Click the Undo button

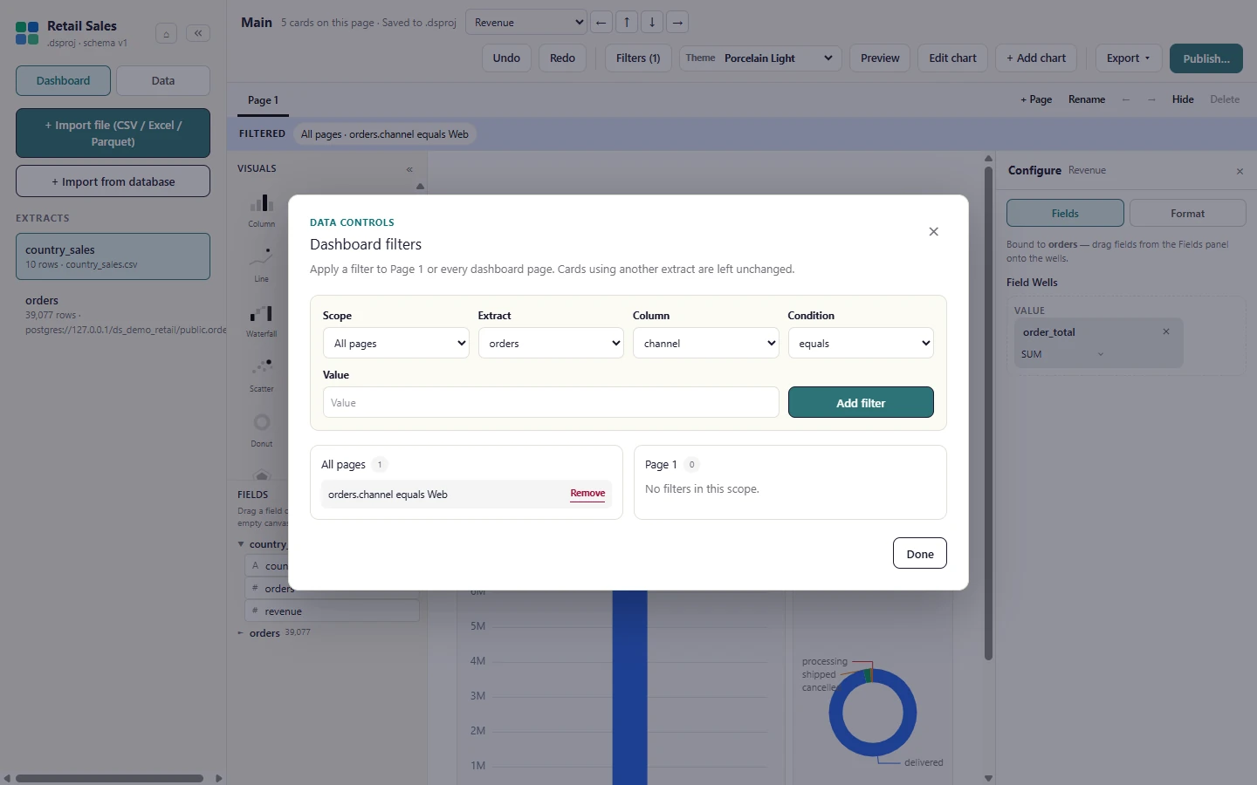pyautogui.click(x=506, y=58)
